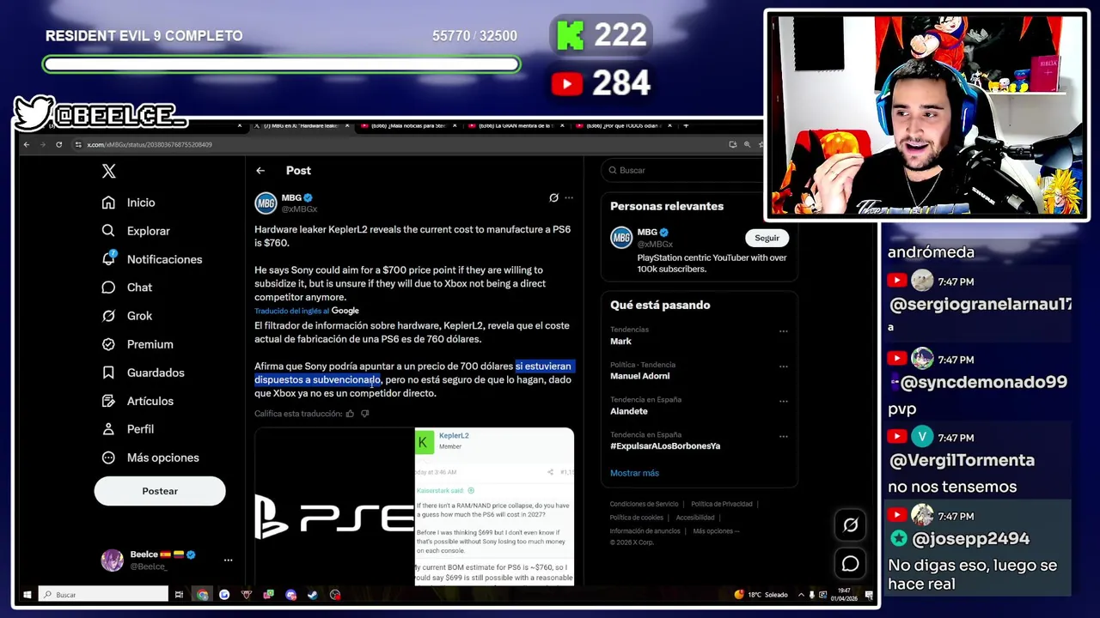Viewport: 1100px width, 618px height.
Task: Click the Windows taskbar Buscar box
Action: pos(104,594)
